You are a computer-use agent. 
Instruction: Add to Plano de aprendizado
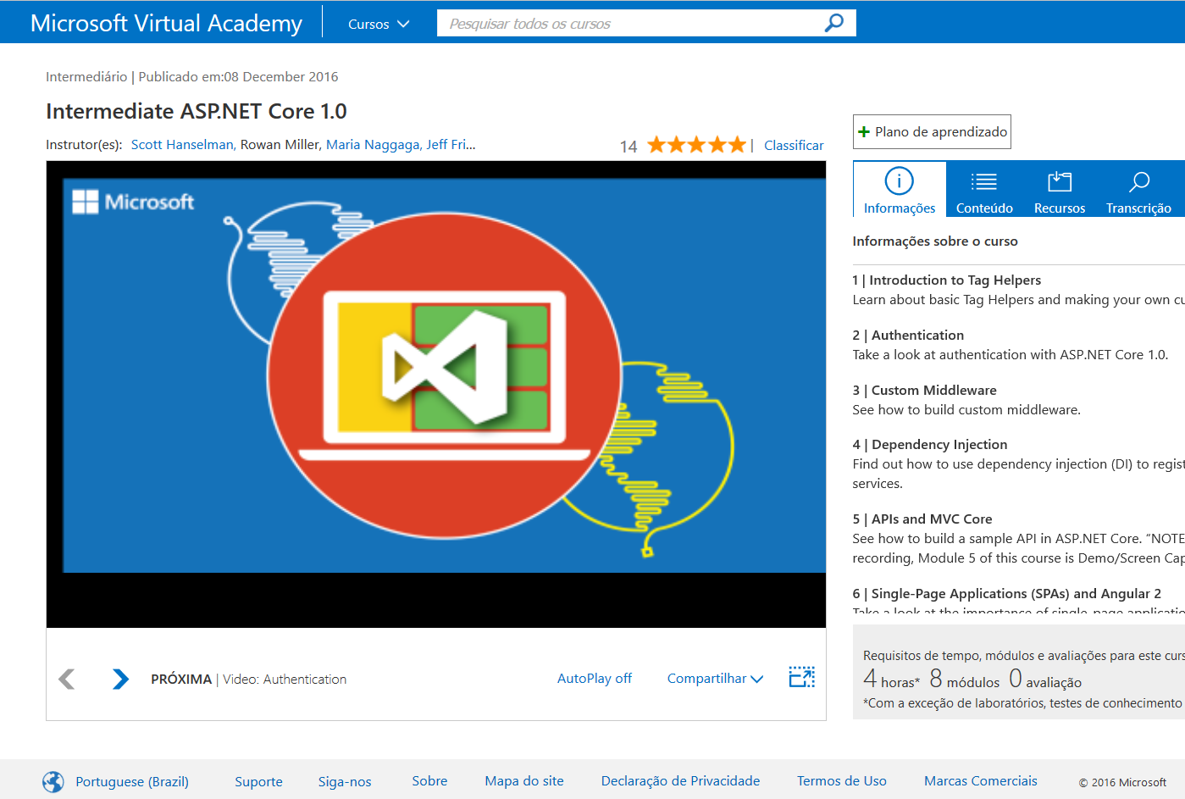point(932,132)
